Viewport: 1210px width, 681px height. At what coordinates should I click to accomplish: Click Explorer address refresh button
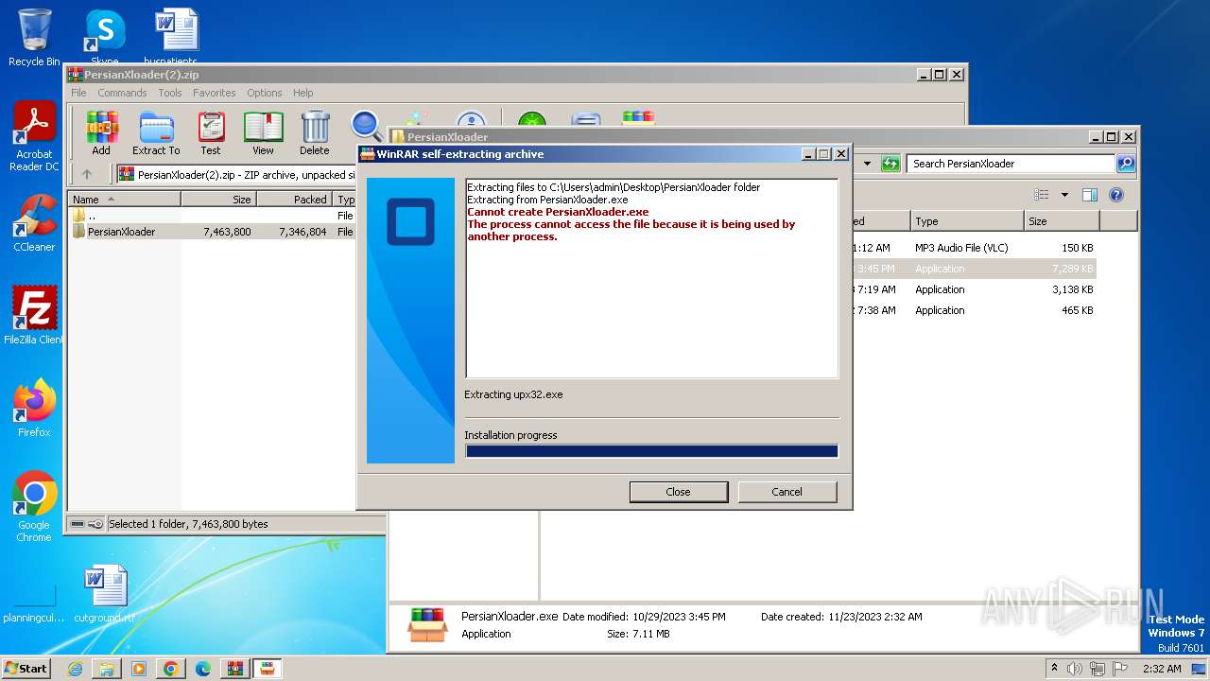pyautogui.click(x=890, y=164)
